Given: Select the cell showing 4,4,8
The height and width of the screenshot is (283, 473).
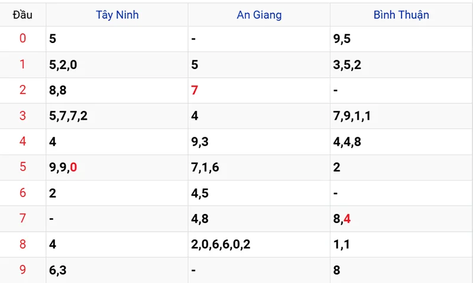Looking at the screenshot, I should point(347,141).
